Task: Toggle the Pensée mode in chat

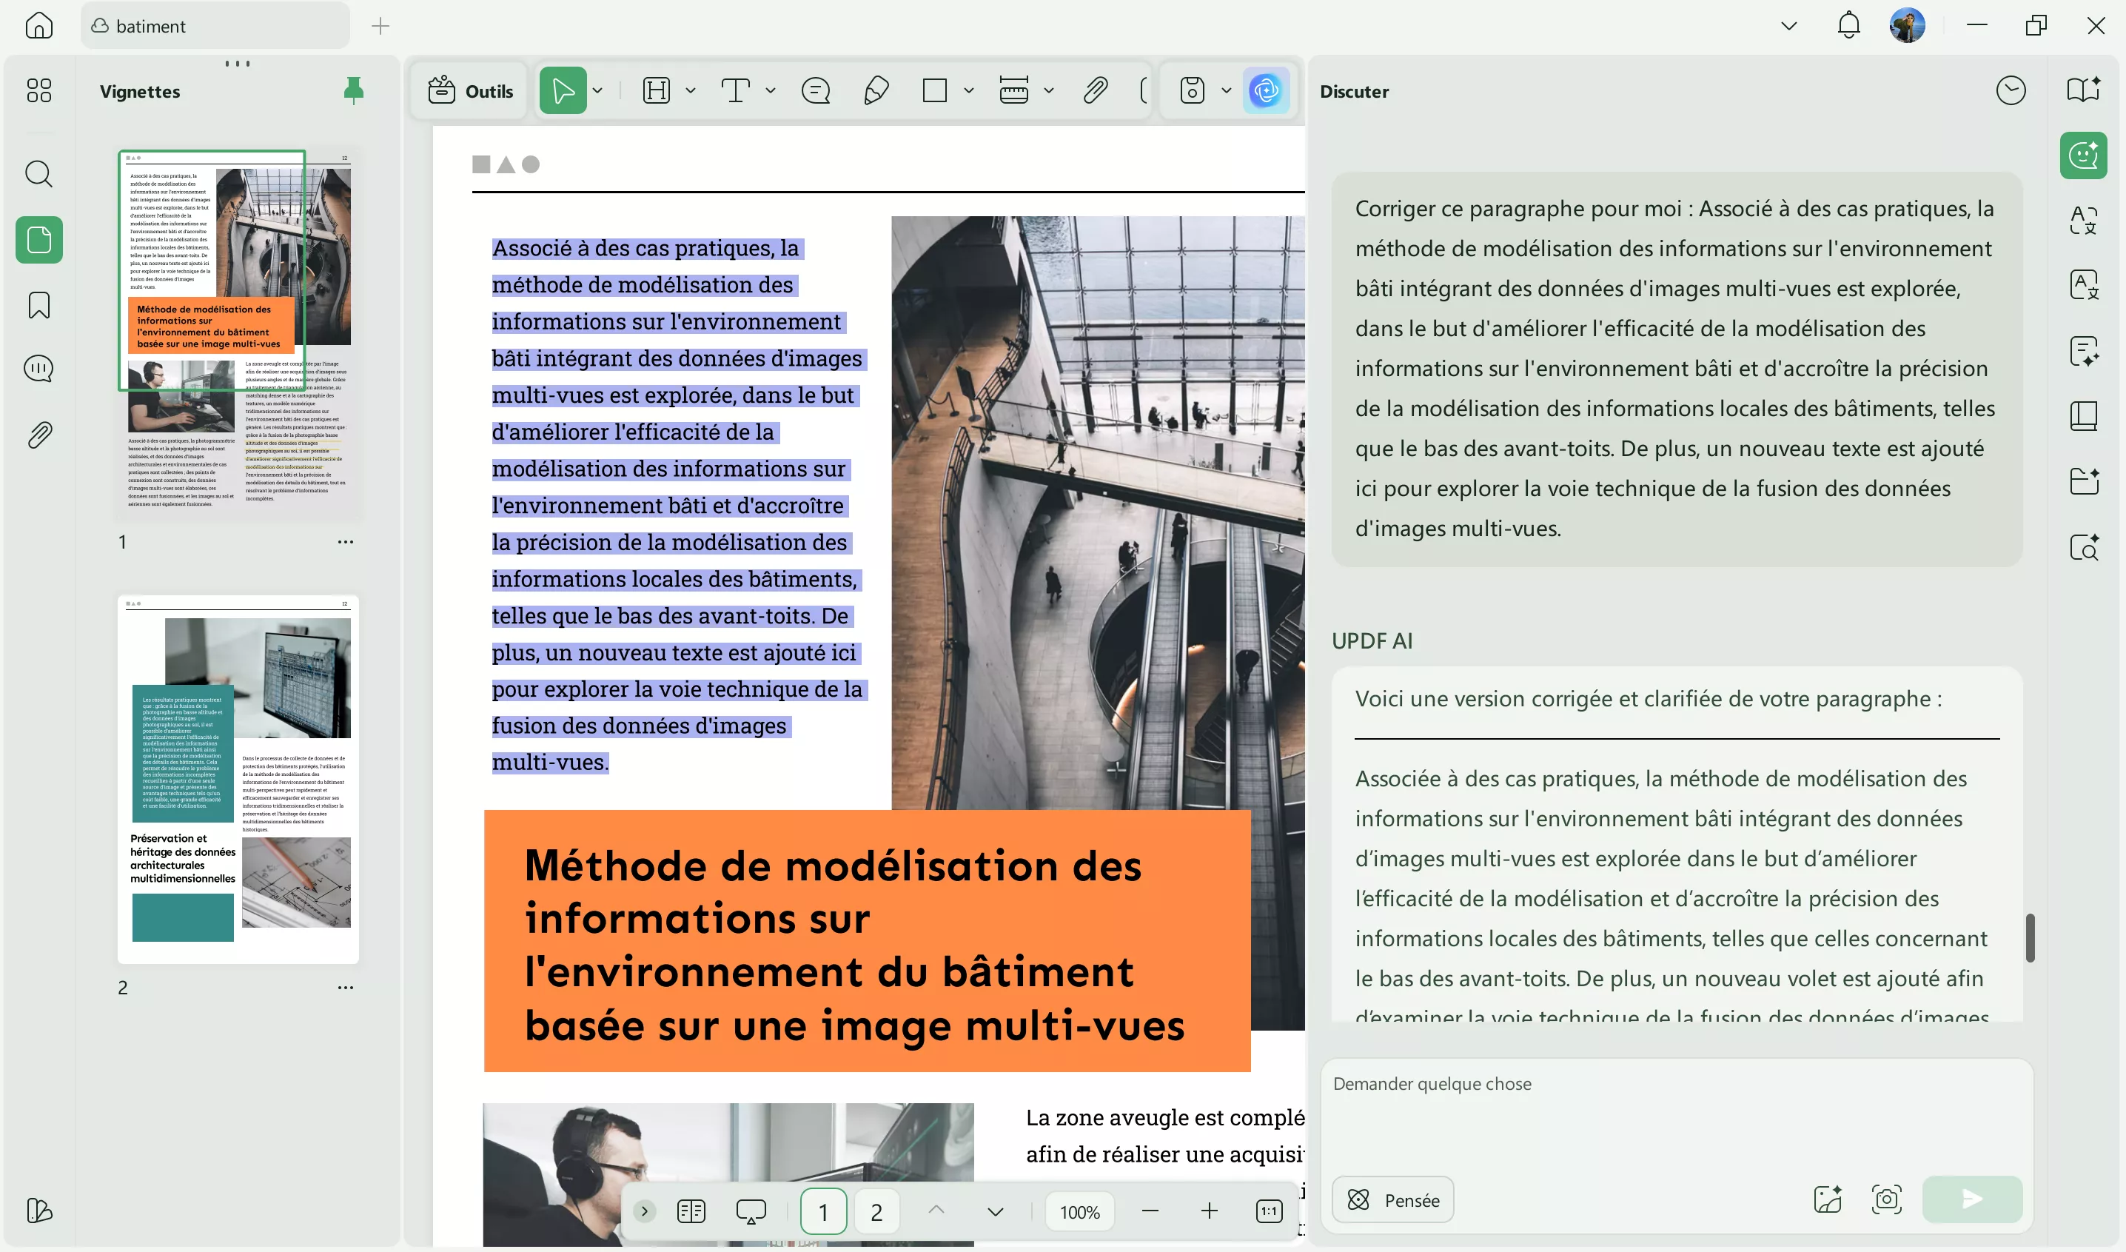Action: pyautogui.click(x=1391, y=1199)
